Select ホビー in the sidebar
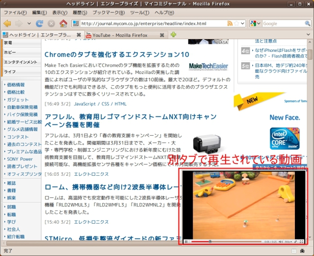Screen dimensions: 314x256 pos(21,52)
